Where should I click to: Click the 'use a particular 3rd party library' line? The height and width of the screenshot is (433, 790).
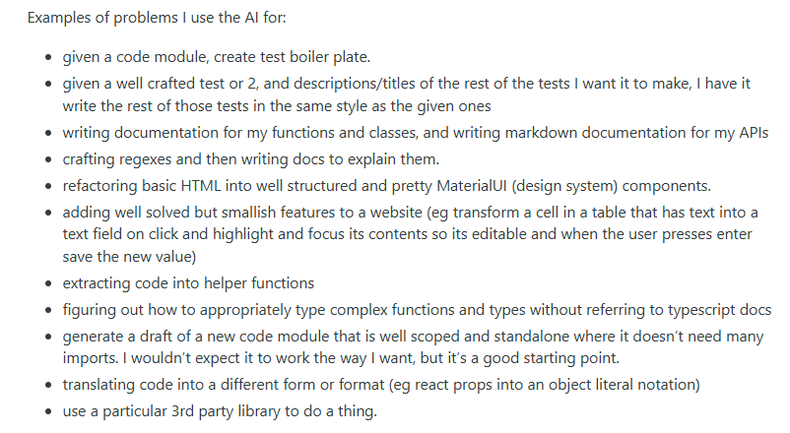[x=219, y=410]
